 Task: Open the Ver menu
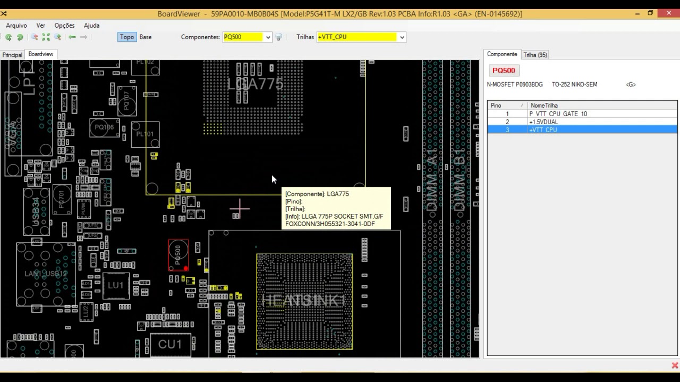41,25
